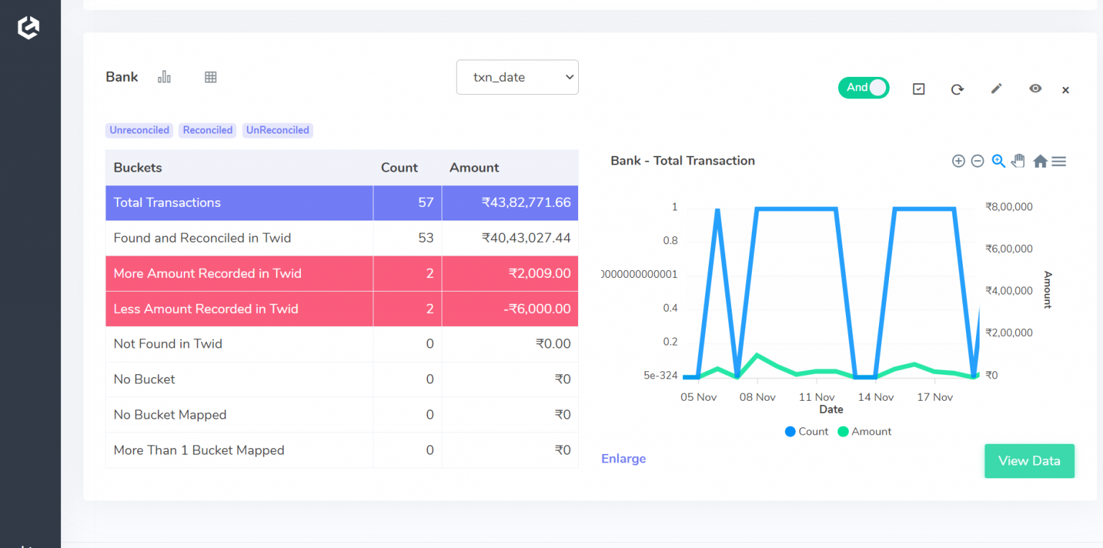The image size is (1103, 548).
Task: Click the View Data button
Action: click(1029, 460)
